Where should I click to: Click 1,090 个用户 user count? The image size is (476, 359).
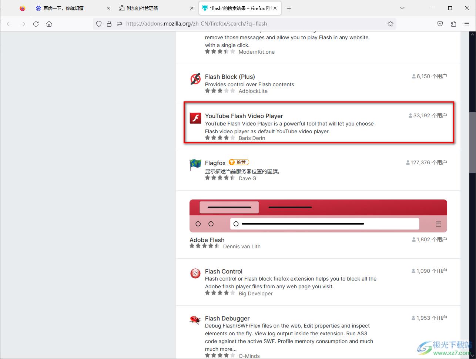pos(429,271)
